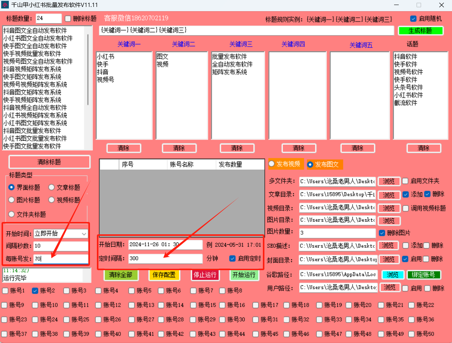Clear the 话题 list with 清除

pyautogui.click(x=423, y=148)
